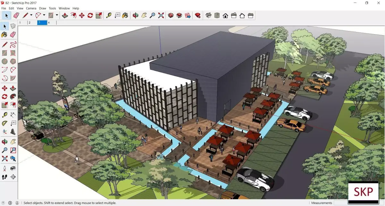The height and width of the screenshot is (206, 385).
Task: Open the View menu
Action: [20, 8]
